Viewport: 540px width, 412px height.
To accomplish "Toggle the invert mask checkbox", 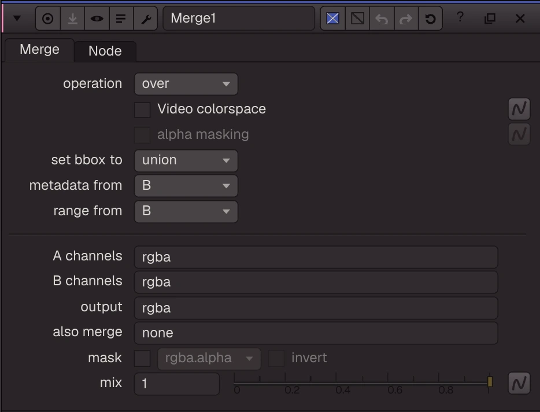I will click(276, 358).
